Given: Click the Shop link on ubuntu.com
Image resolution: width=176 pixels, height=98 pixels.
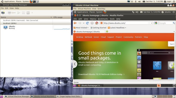Looking at the screenshot, I should coord(146,37).
